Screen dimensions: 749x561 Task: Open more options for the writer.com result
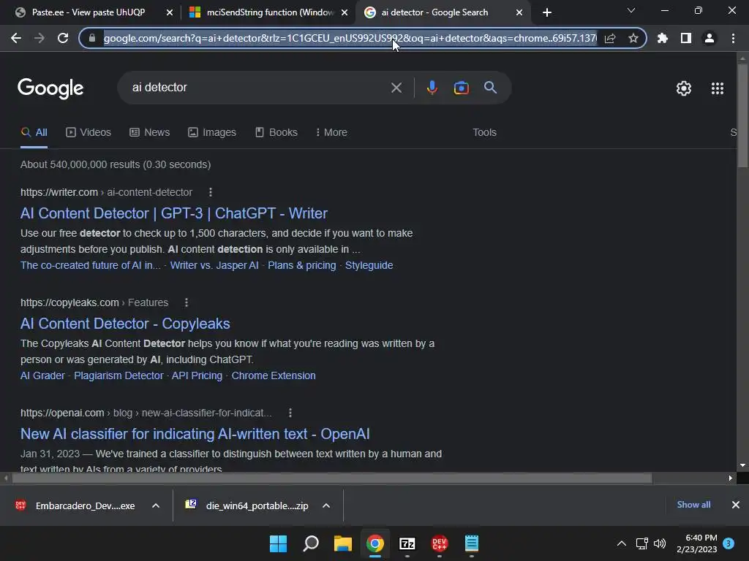point(211,192)
